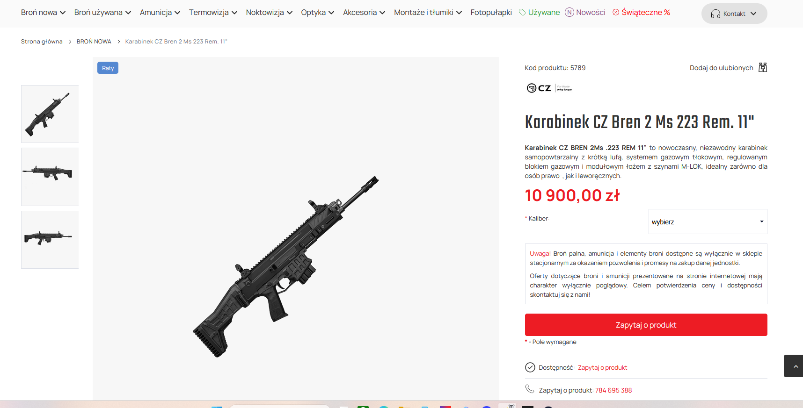803x408 pixels.
Task: Expand the Broń nowa menu
Action: pyautogui.click(x=43, y=12)
